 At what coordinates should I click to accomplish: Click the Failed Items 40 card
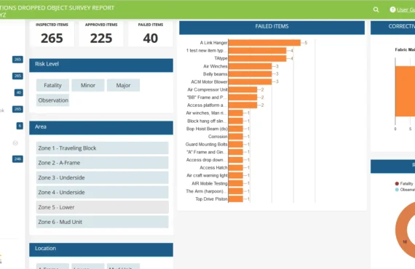(x=151, y=34)
